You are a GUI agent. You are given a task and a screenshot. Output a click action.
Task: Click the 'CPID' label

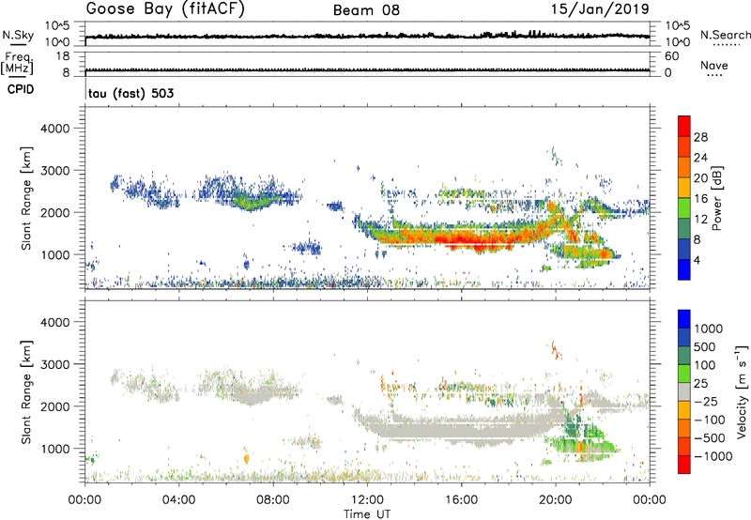pyautogui.click(x=21, y=89)
